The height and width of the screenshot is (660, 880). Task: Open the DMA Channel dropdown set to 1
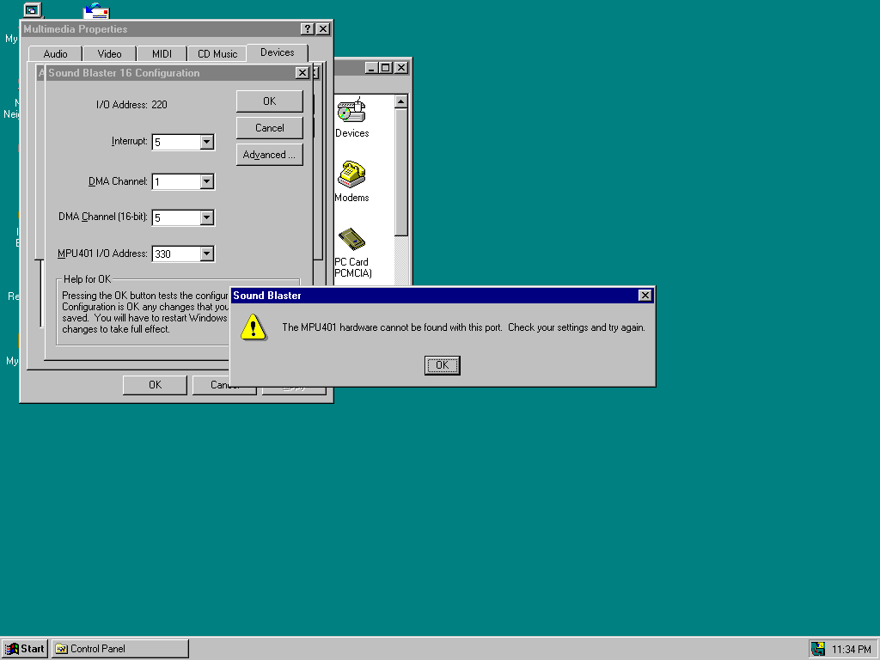206,181
